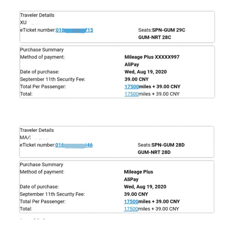The image size is (231, 230).
Task: Click seat assignment GUM-NRT 28D
Action: coord(154,152)
